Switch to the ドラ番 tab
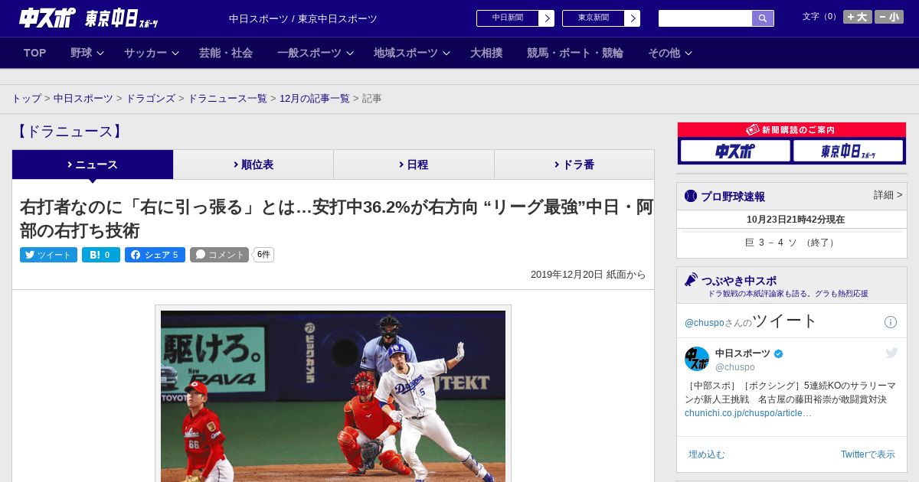Screen dimensions: 919x482 574,164
